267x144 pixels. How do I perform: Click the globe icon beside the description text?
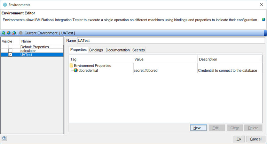point(264,19)
